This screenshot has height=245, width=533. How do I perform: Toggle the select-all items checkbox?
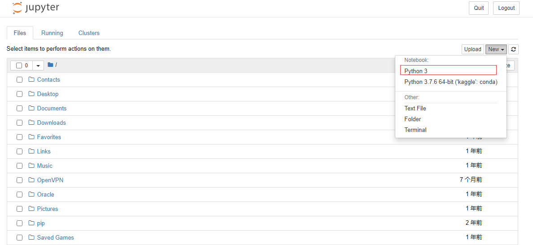[19, 66]
